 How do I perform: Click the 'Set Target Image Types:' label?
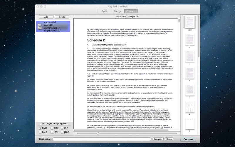click(x=54, y=123)
